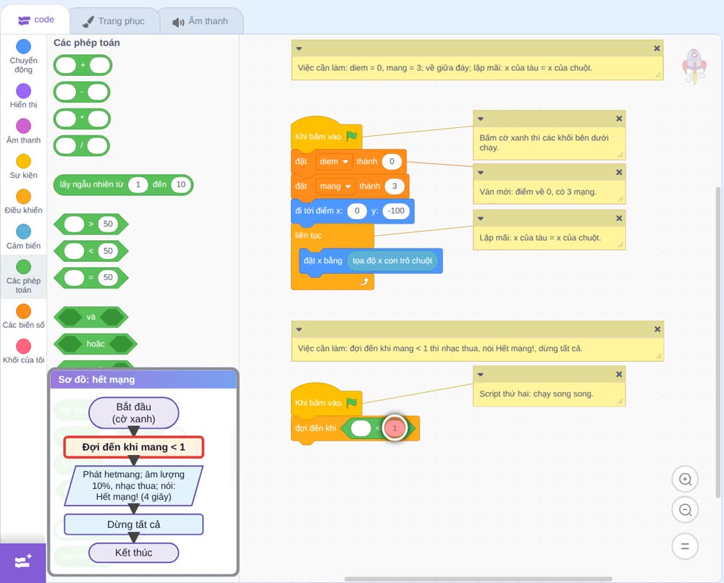
Task: Open the Cảm biến category
Action: click(x=23, y=237)
